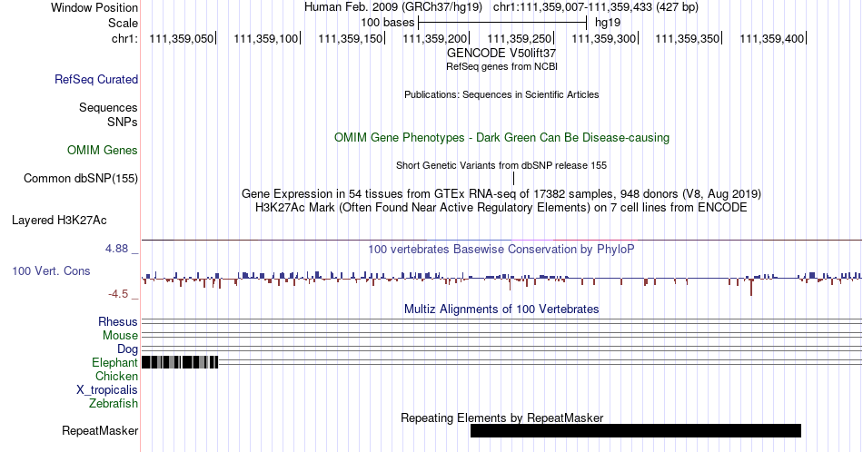This screenshot has height=452, width=863.
Task: Select the Mouse alignment row label
Action: click(x=120, y=336)
